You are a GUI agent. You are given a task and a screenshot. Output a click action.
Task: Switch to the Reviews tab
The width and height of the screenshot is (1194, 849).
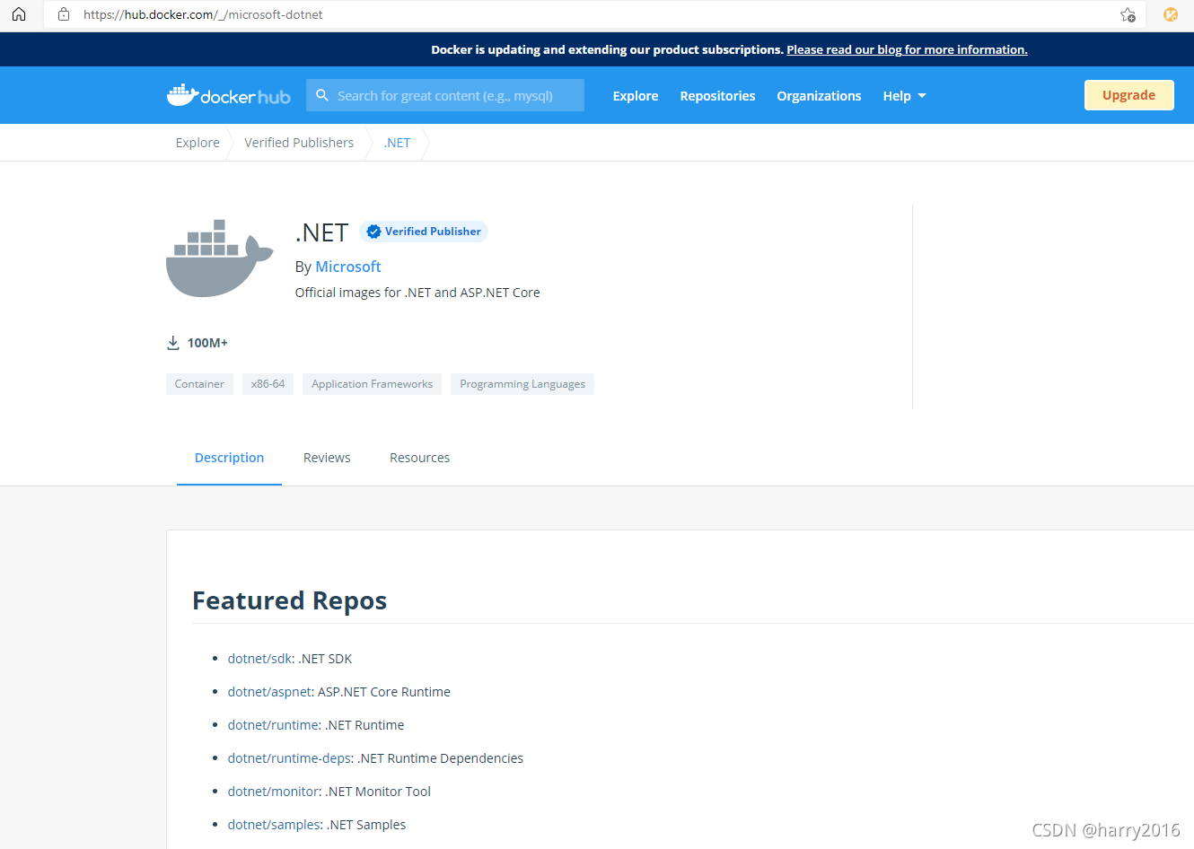pos(327,458)
